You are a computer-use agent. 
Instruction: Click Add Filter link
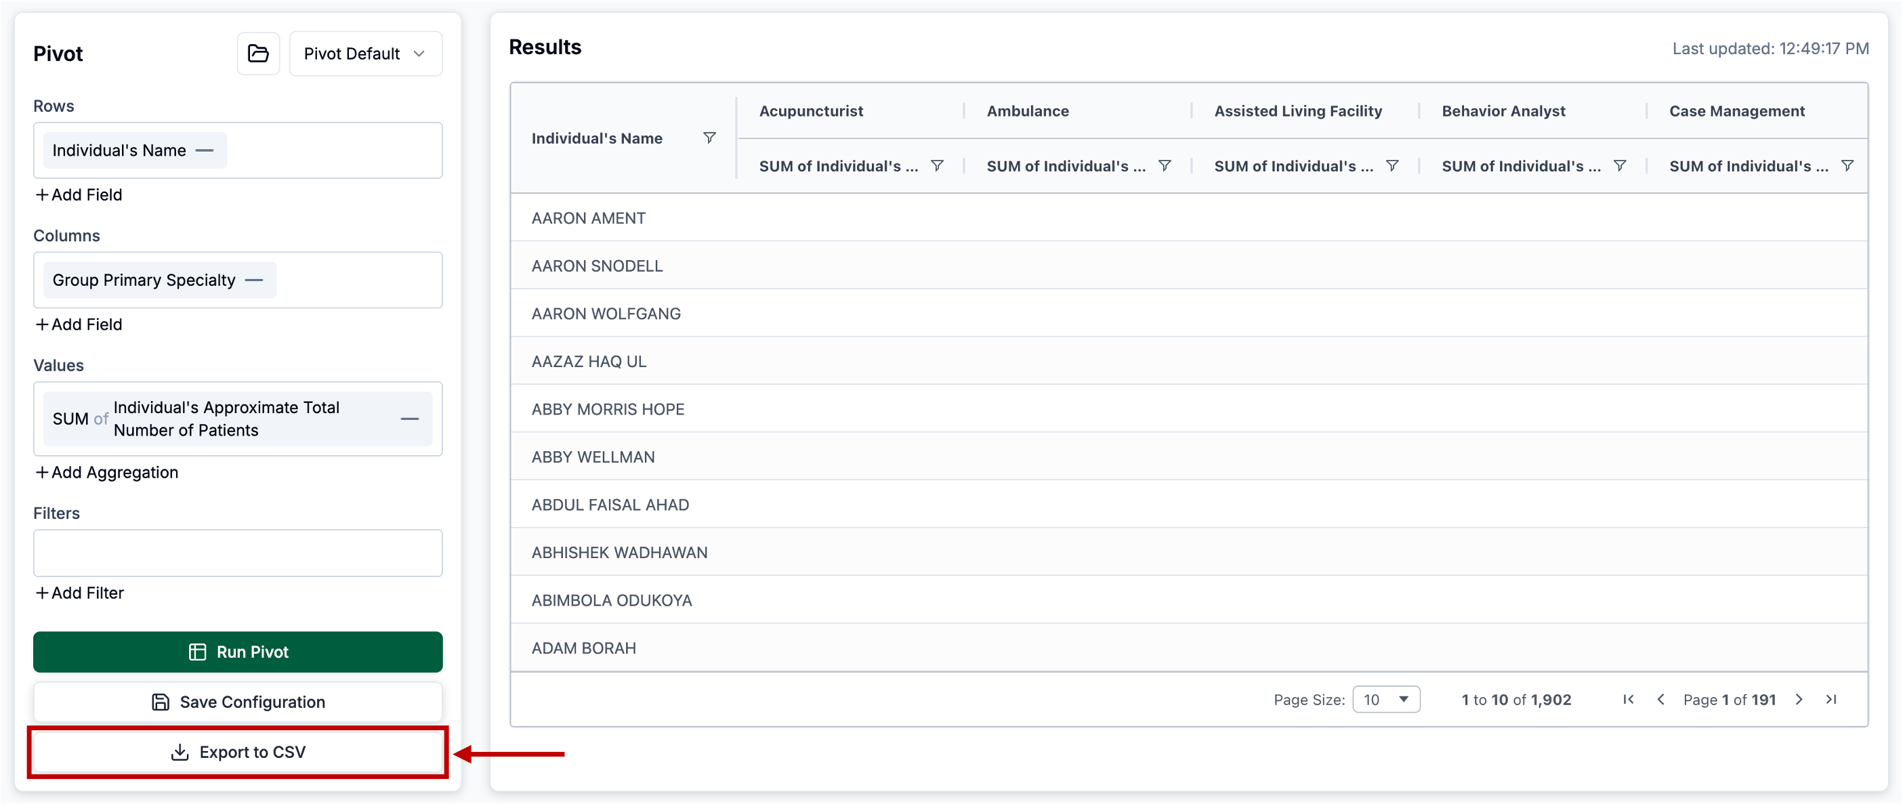80,593
